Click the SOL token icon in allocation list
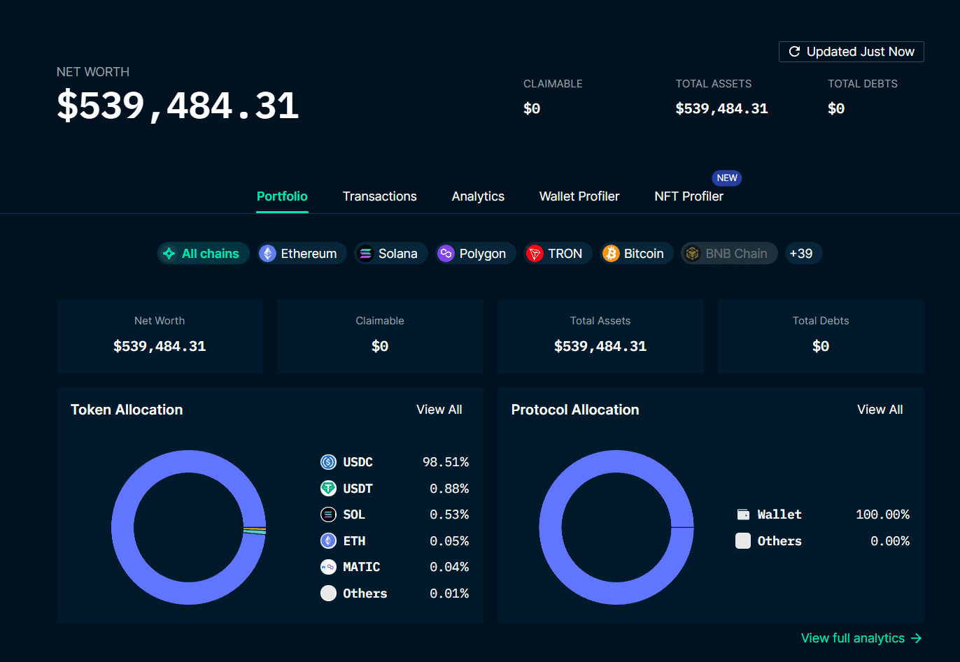Screen dimensions: 960x662 pos(328,515)
